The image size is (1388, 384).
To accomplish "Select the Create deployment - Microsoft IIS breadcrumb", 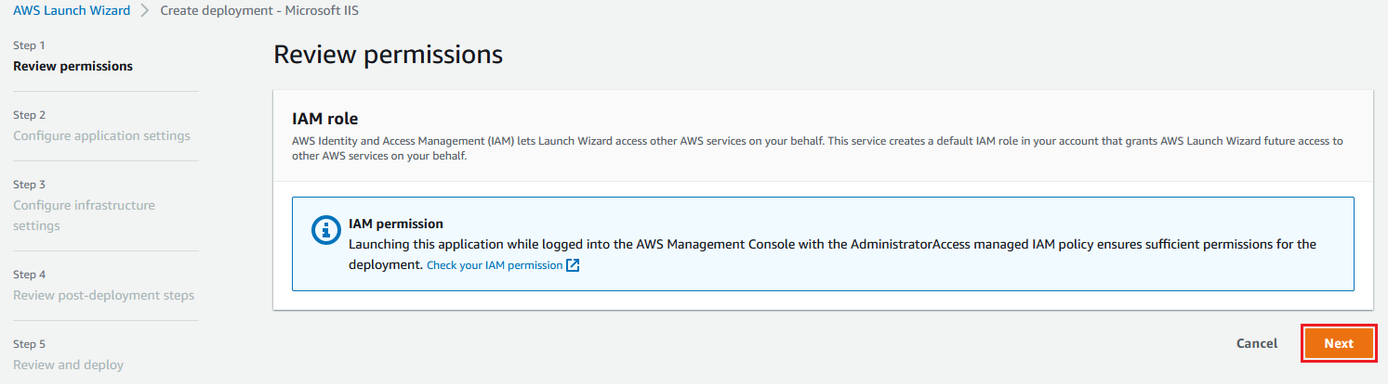I will click(259, 11).
